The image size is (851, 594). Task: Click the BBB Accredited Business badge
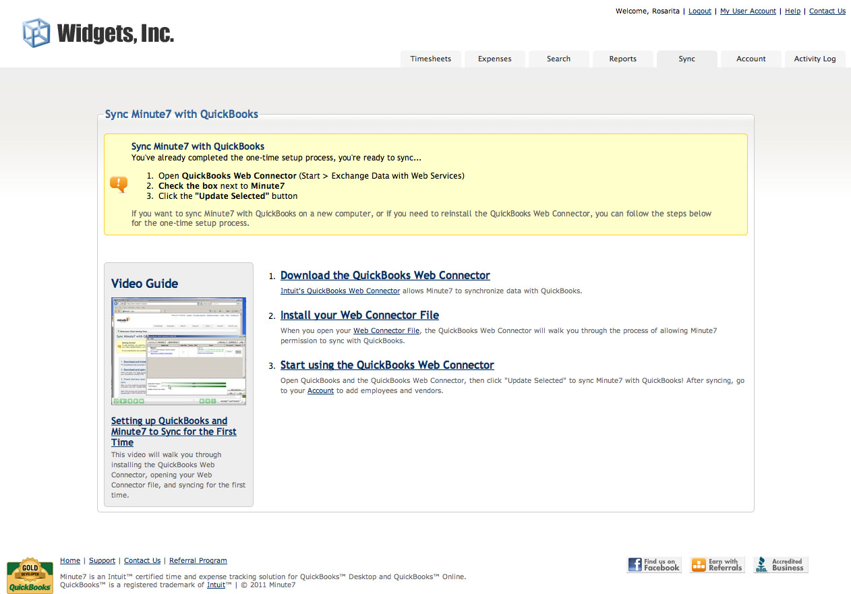coord(781,565)
